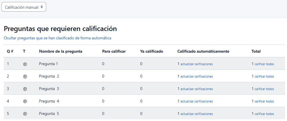The height and width of the screenshot is (121, 287).
Task: Hide automatically graded questions link
Action: [57, 38]
